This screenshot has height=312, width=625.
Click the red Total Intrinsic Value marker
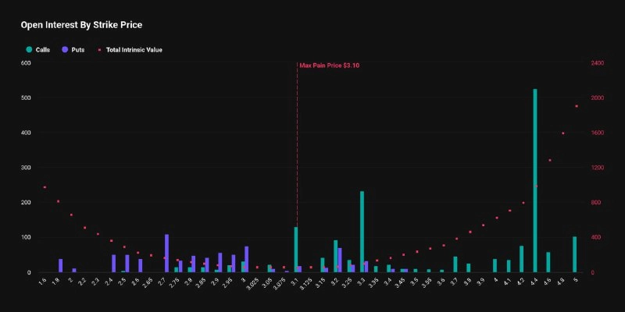tap(100, 50)
